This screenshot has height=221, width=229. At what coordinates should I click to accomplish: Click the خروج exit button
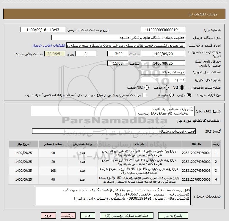(48, 216)
